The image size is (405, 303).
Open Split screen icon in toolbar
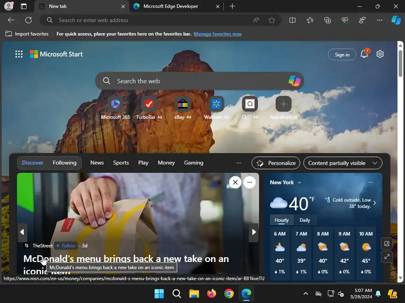[x=292, y=20]
